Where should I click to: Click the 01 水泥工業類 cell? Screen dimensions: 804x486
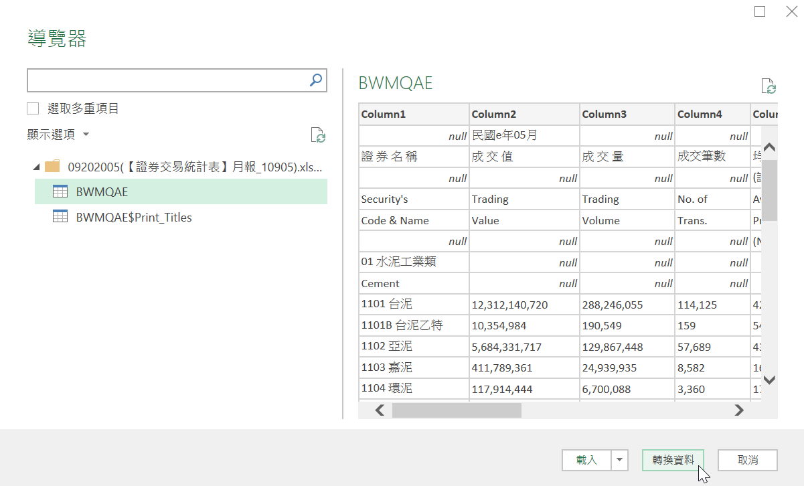(414, 262)
